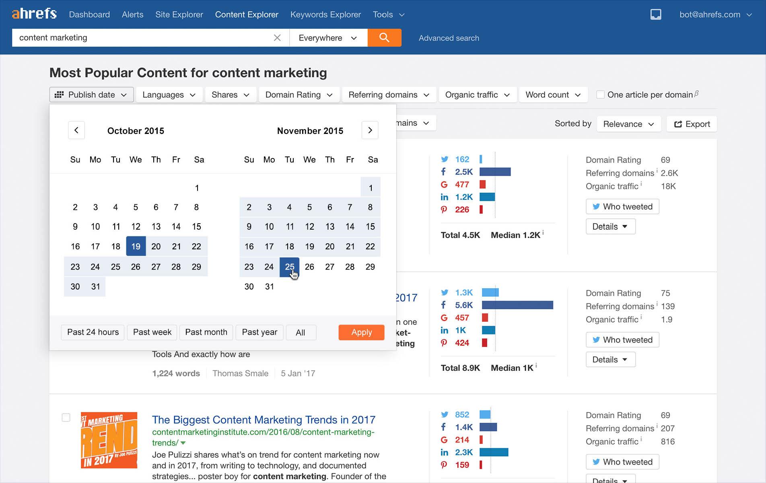Expand the Languages filter dropdown
This screenshot has height=483, width=766.
point(169,95)
